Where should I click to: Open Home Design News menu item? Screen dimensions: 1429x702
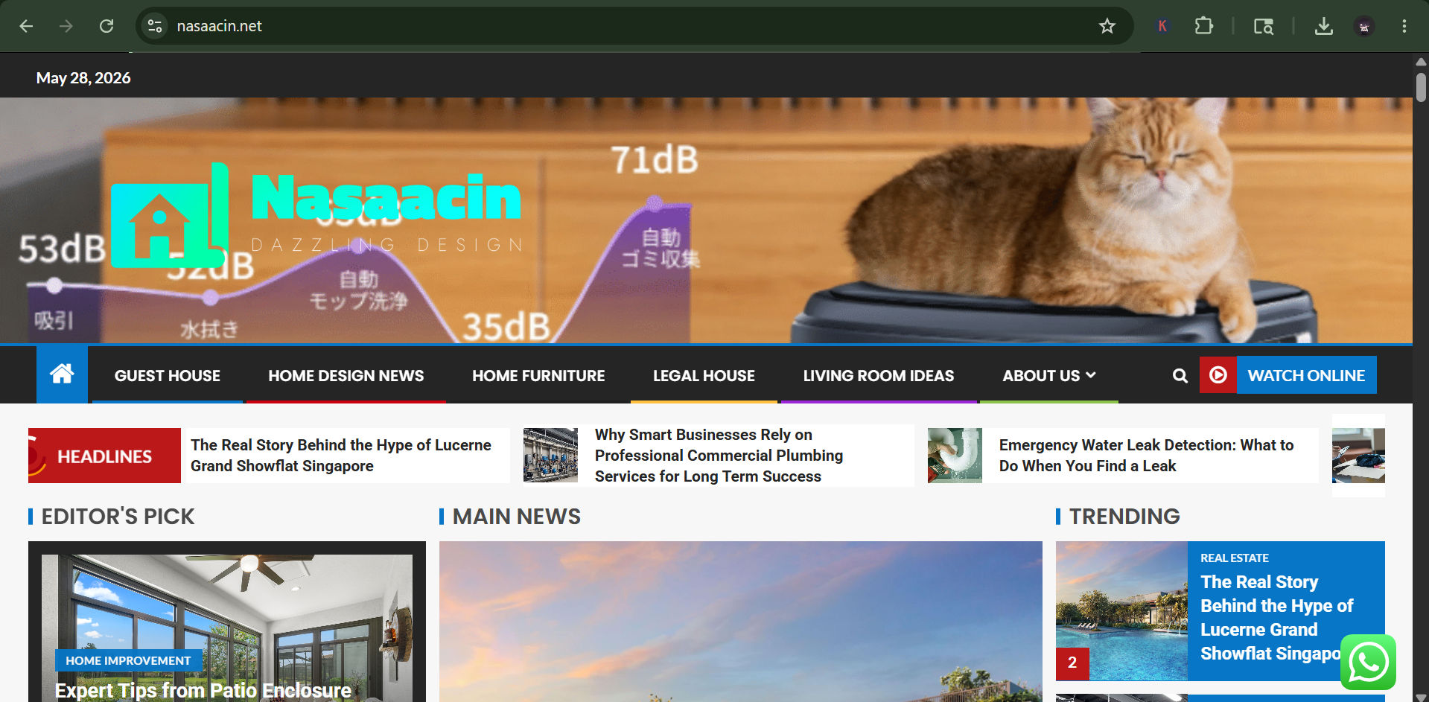tap(346, 376)
